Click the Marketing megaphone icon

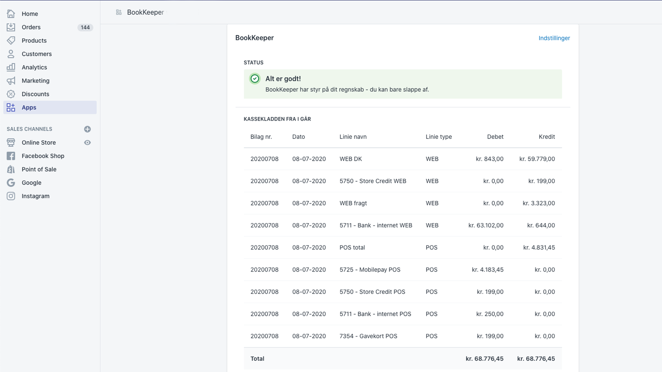point(11,81)
